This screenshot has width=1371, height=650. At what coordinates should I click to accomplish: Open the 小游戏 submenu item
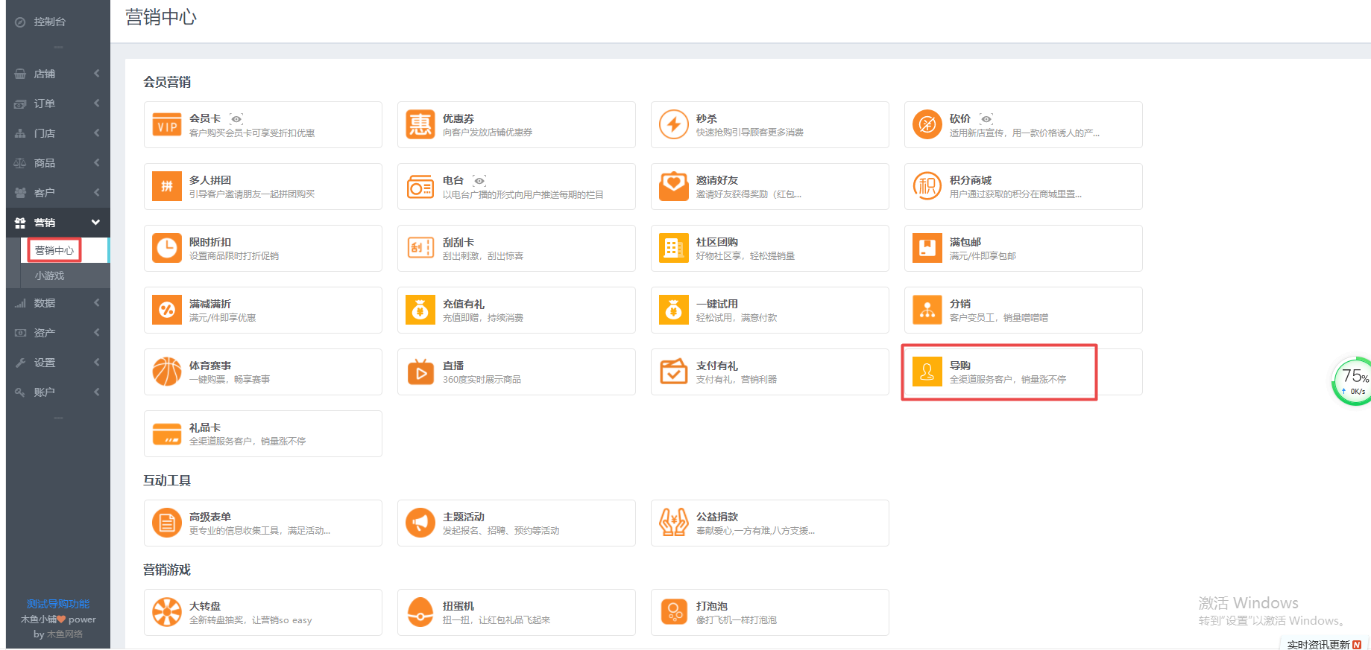(49, 275)
